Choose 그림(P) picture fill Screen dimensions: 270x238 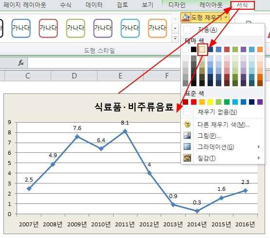(223, 136)
